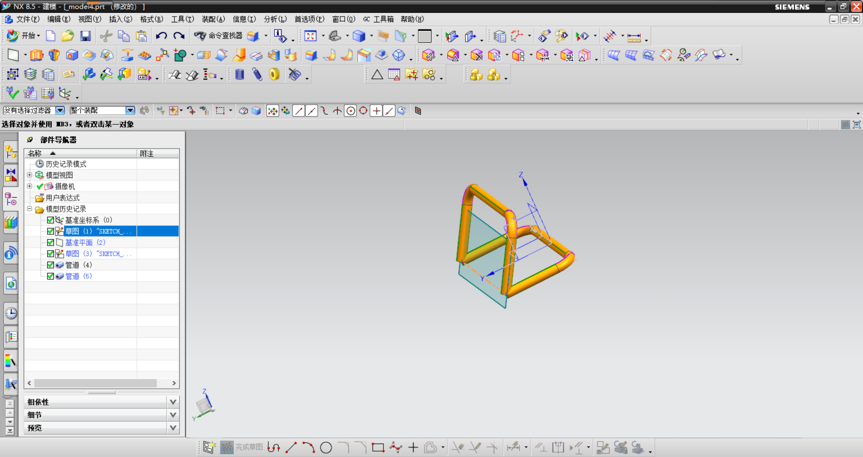Open the Command Finder (命令查找器)
This screenshot has width=863, height=457.
click(218, 36)
